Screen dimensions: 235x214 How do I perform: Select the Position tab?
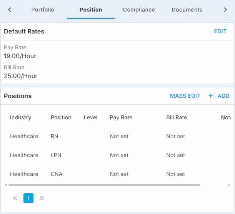click(91, 10)
